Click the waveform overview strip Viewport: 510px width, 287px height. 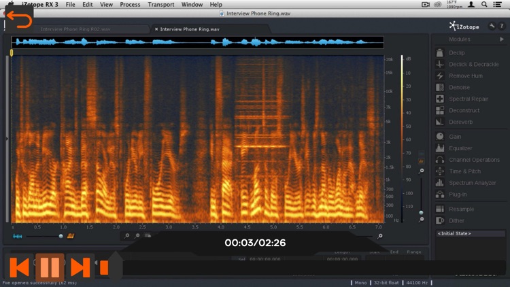tap(197, 42)
